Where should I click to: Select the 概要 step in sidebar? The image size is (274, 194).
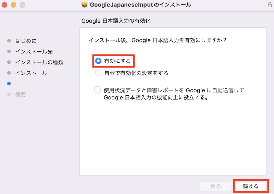coord(21,95)
